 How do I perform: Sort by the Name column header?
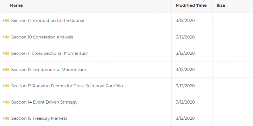tap(16, 5)
